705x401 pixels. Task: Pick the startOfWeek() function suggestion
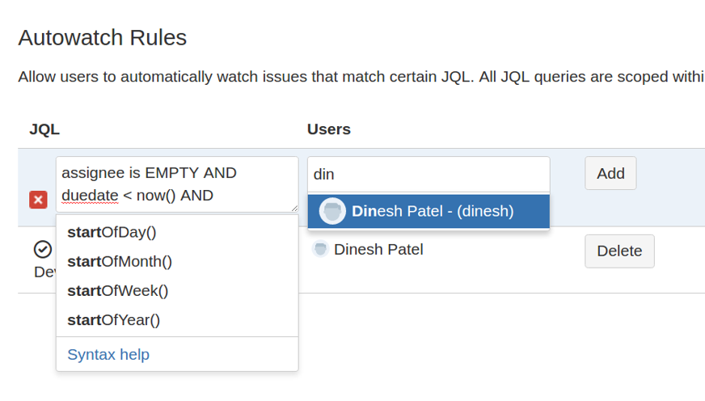pos(118,290)
